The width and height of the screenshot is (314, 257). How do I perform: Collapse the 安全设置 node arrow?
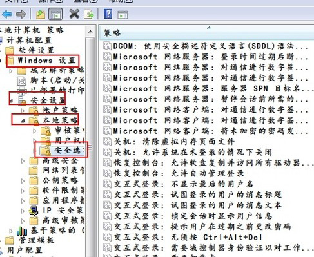pos(11,100)
